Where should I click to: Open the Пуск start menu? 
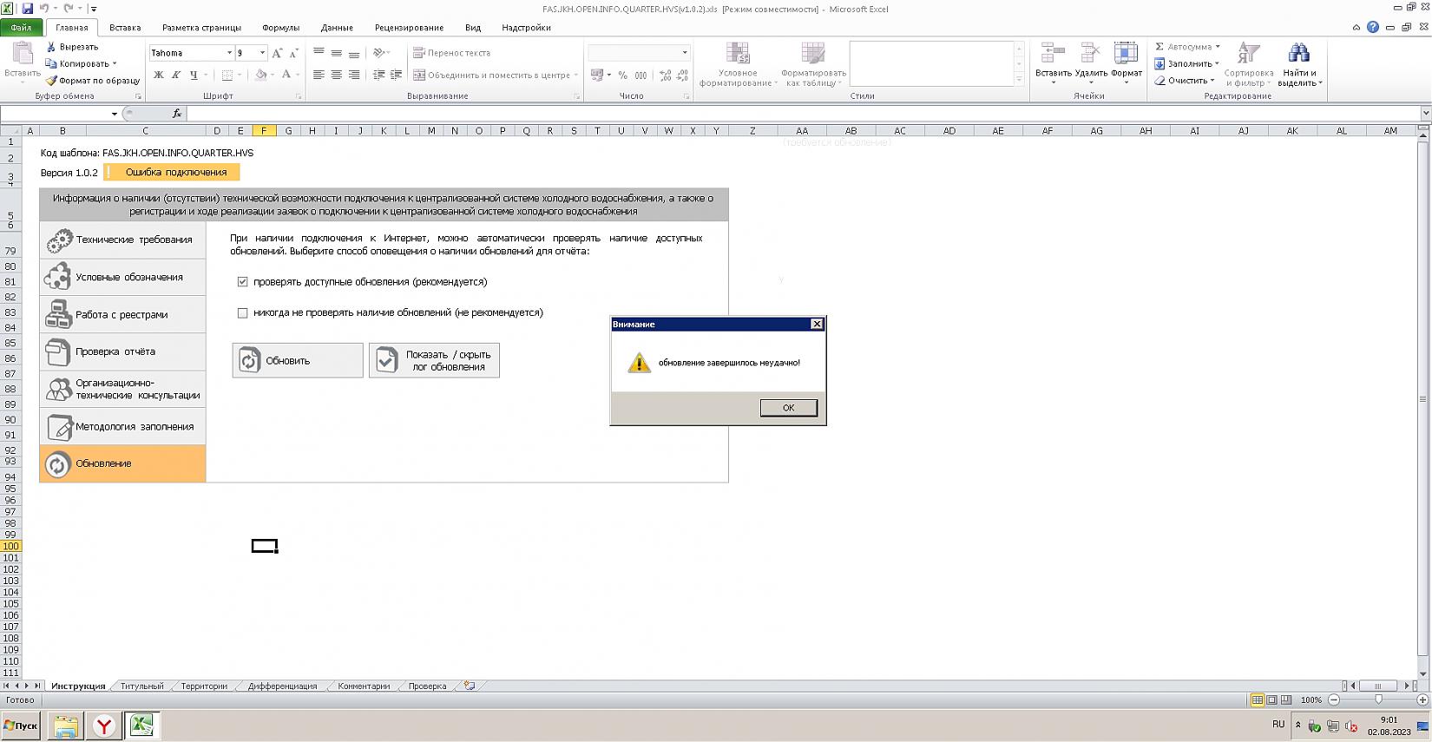[x=21, y=726]
